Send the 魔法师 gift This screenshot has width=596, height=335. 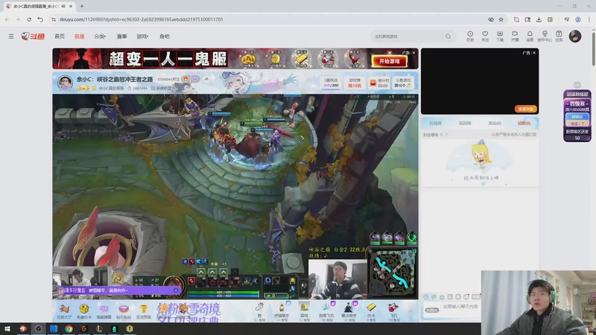pyautogui.click(x=349, y=311)
